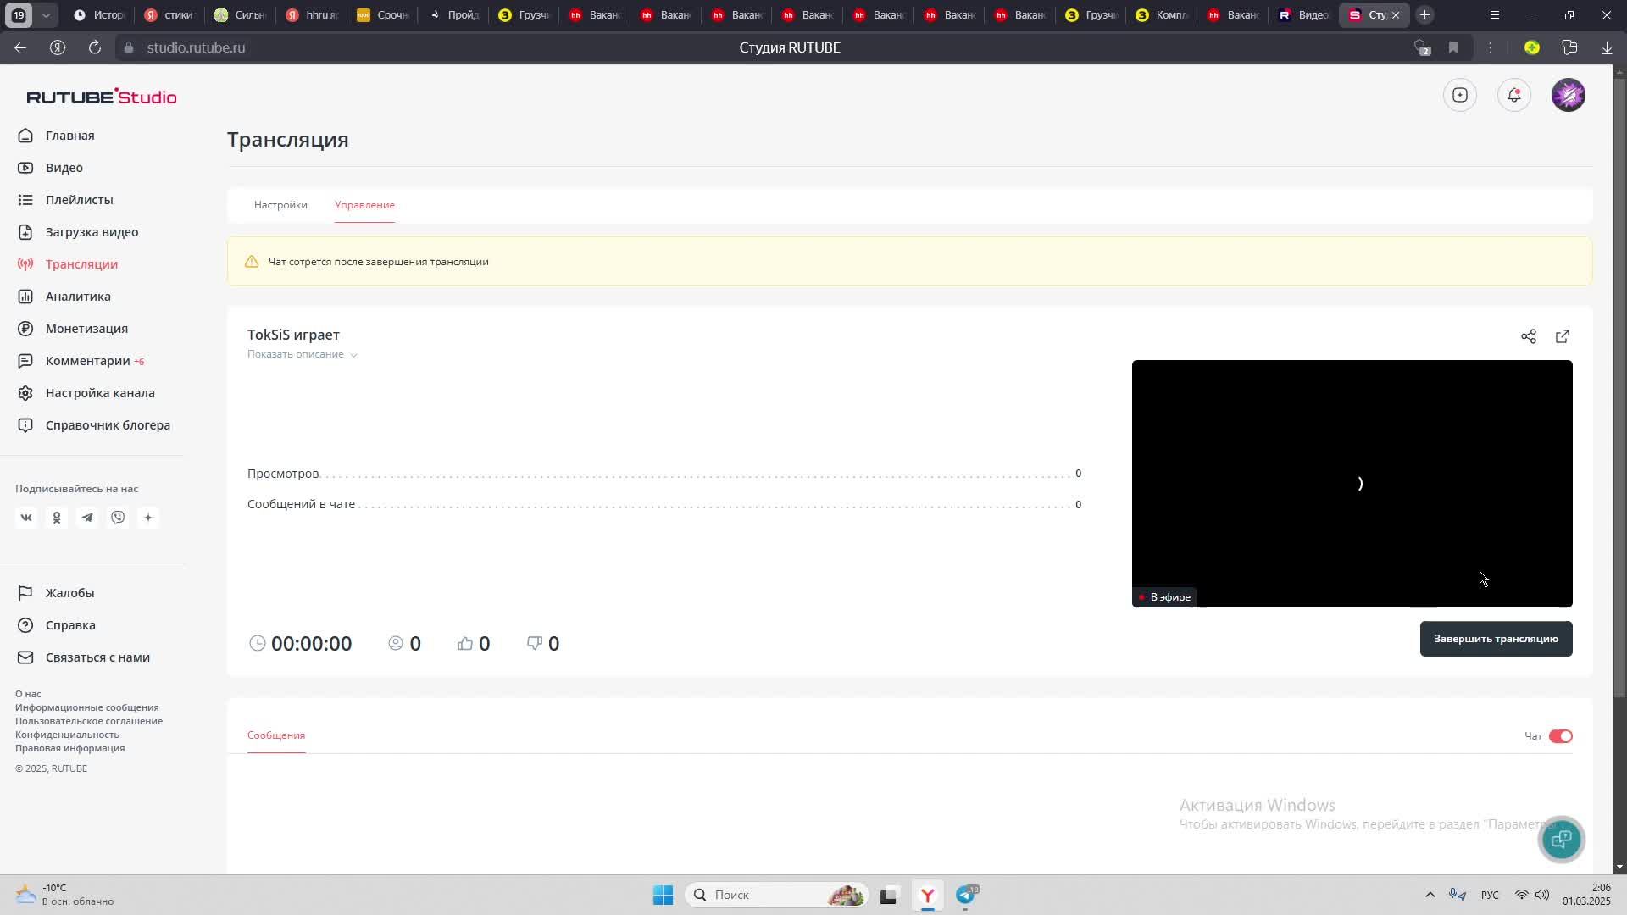Open Odnoklassniki social link icon
Image resolution: width=1627 pixels, height=915 pixels.
click(x=57, y=518)
